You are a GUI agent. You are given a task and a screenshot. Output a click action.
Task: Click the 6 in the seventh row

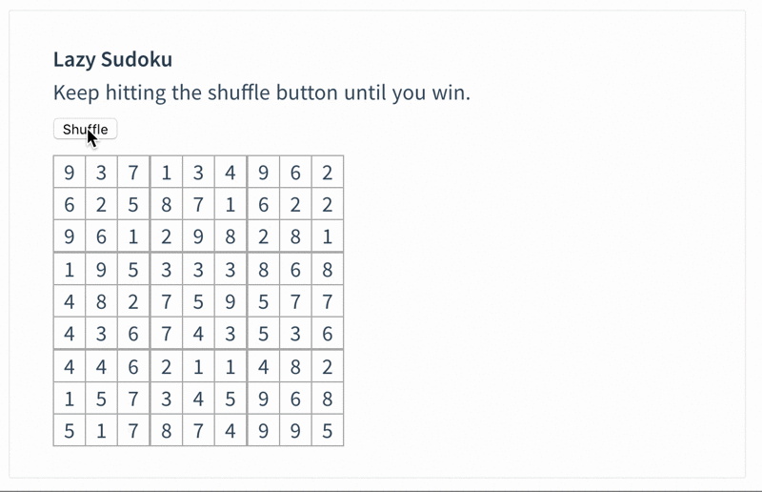(x=133, y=366)
